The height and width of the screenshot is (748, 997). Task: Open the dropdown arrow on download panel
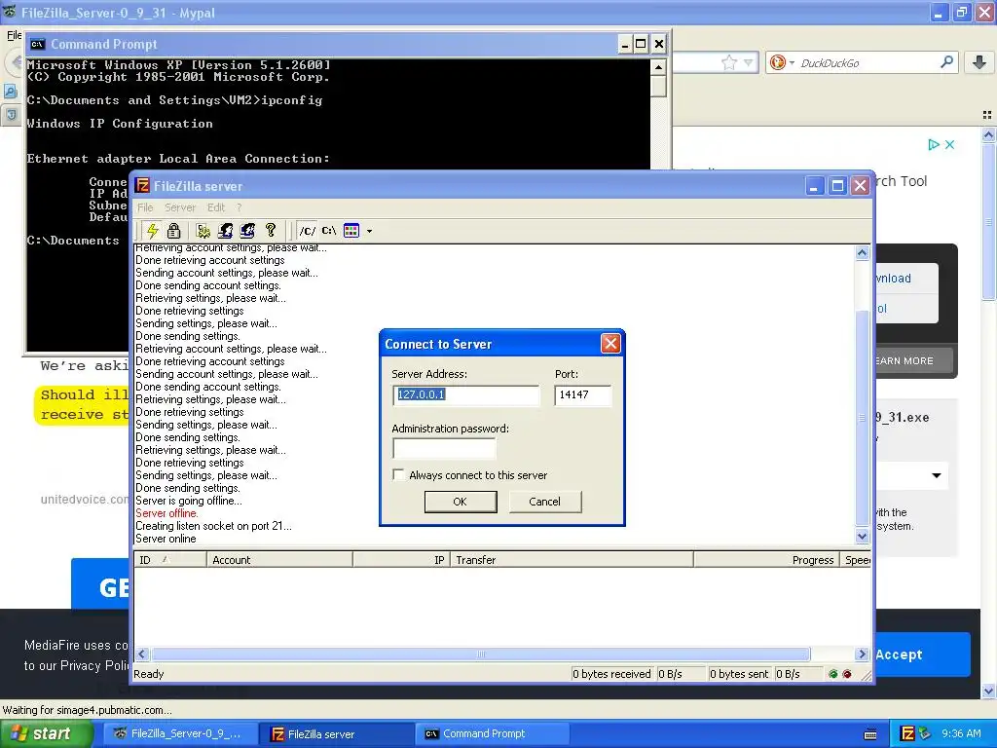937,475
